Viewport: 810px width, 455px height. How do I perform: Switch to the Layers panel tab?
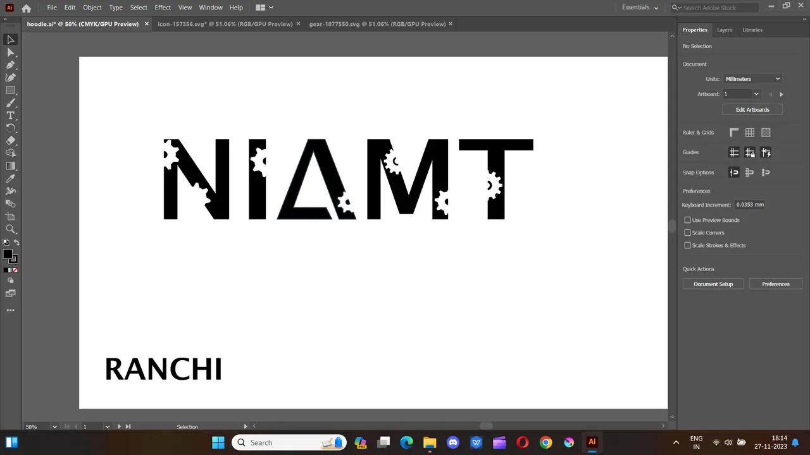725,30
